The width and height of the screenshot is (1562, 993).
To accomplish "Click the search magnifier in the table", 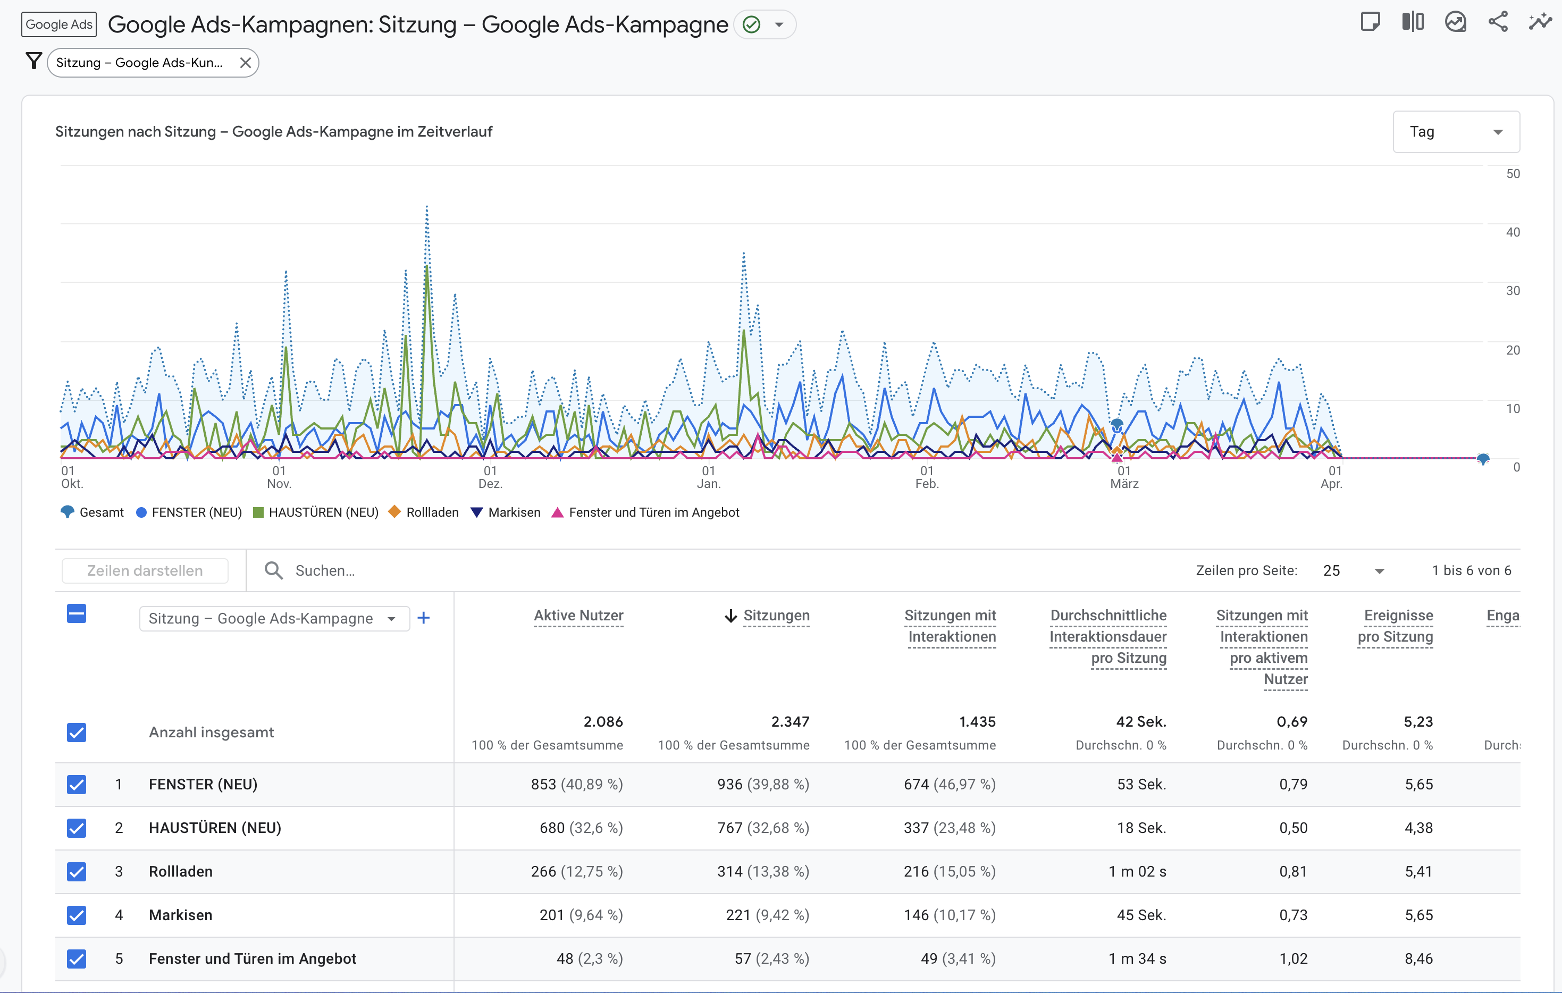I will coord(274,570).
